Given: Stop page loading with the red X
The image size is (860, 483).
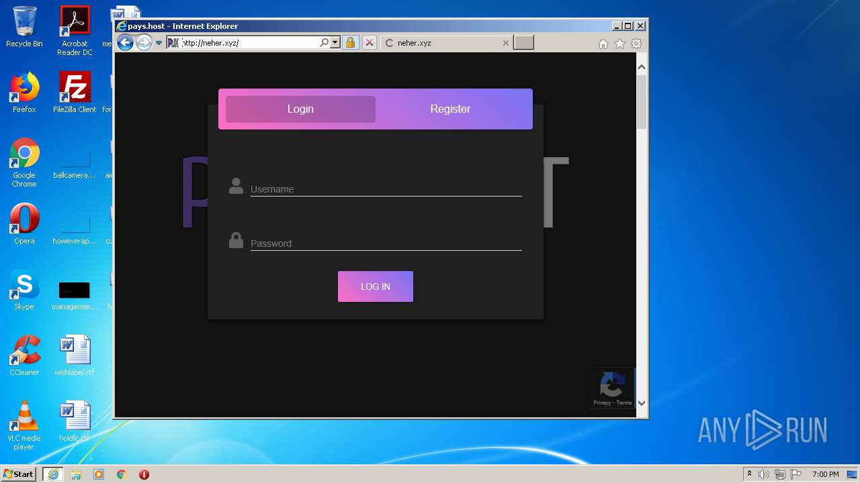Looking at the screenshot, I should tap(370, 43).
